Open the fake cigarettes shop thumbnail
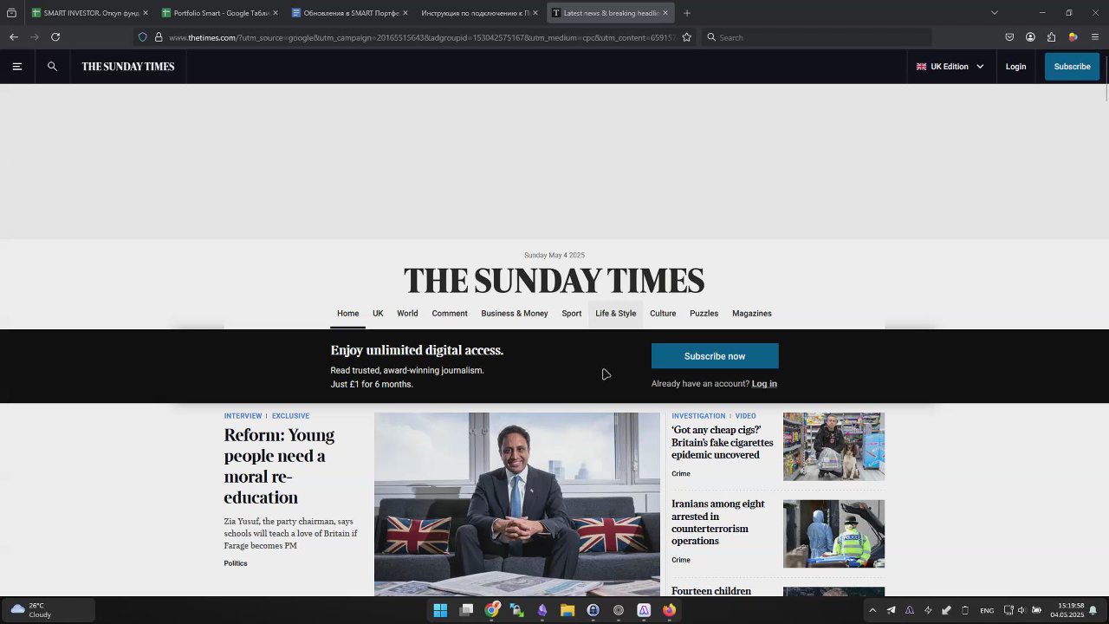The width and height of the screenshot is (1109, 624). tap(833, 446)
